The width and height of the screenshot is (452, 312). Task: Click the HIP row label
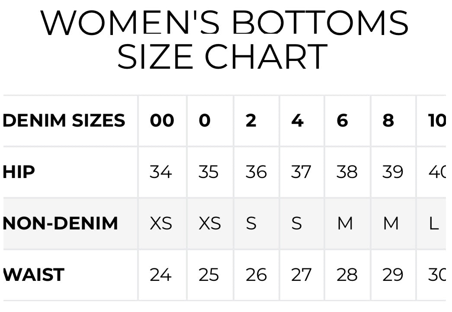[x=19, y=172]
